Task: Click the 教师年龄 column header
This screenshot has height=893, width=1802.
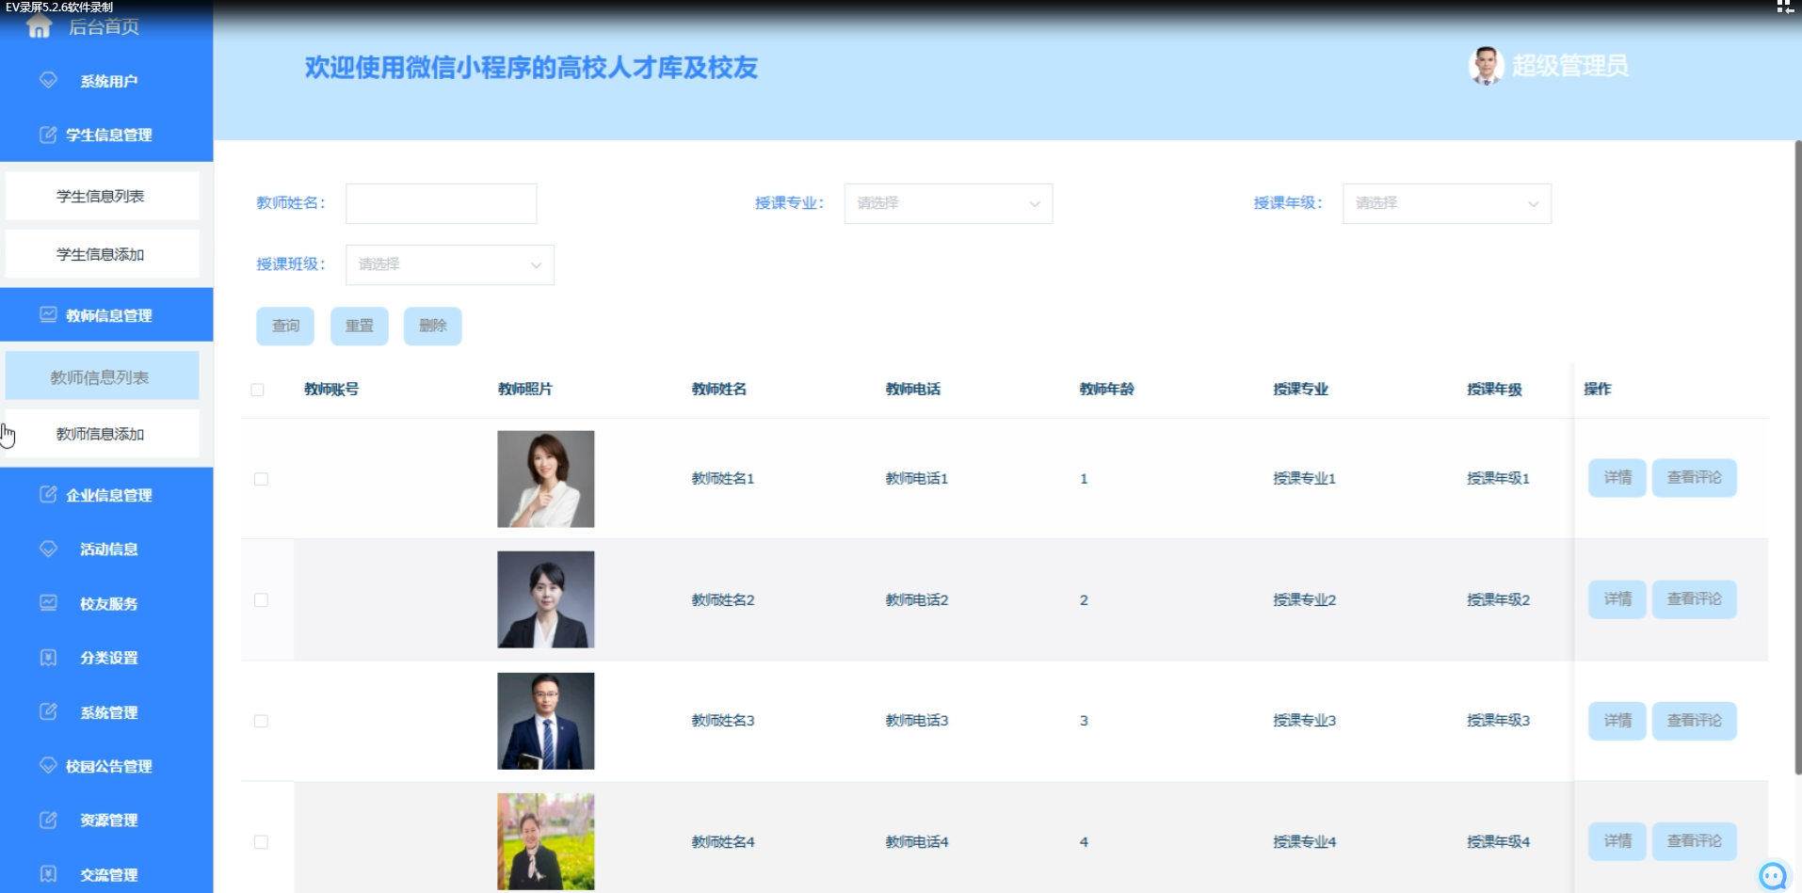Action: [1106, 389]
